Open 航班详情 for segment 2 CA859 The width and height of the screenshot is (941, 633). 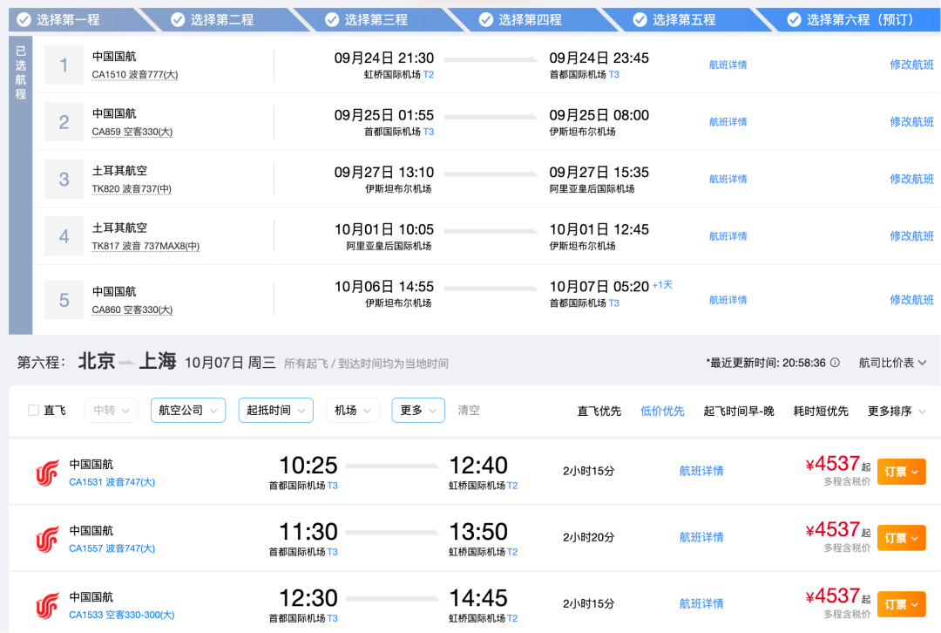pos(728,122)
